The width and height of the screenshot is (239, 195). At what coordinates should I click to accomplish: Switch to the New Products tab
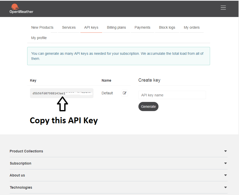[42, 27]
